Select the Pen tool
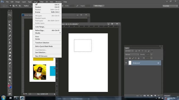Screen dimensions: 179x100 click(10, 63)
